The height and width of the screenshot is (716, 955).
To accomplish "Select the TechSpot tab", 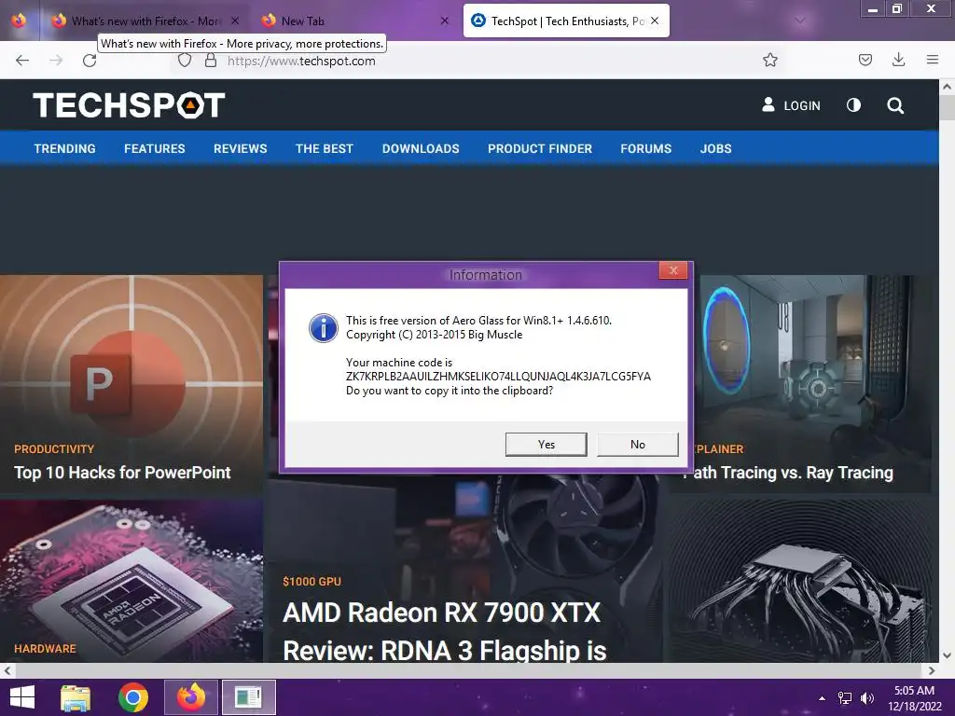I will tap(566, 21).
